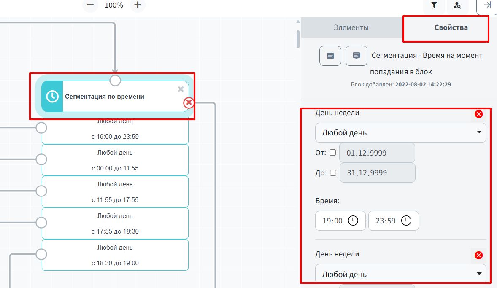
Task: Zoom out with the minus button
Action: (90, 5)
